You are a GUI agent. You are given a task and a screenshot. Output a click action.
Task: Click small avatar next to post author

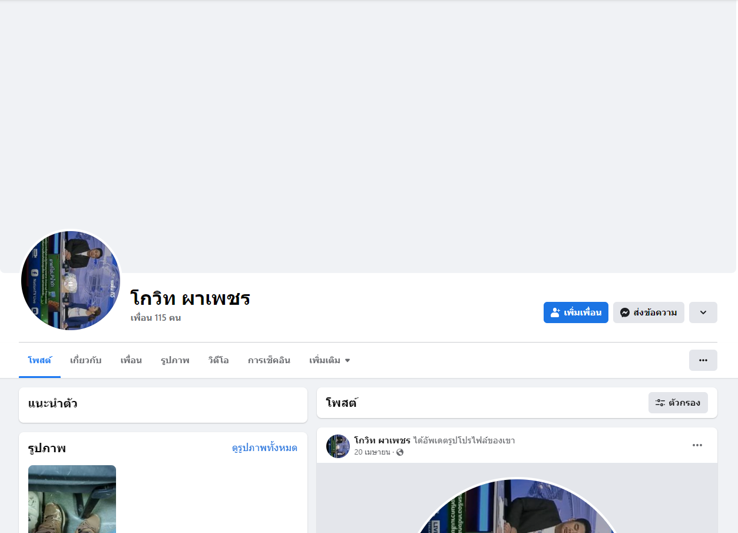(338, 446)
